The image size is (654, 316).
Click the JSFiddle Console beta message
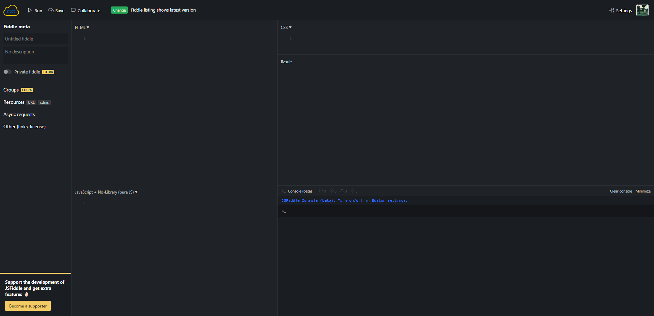coord(344,201)
